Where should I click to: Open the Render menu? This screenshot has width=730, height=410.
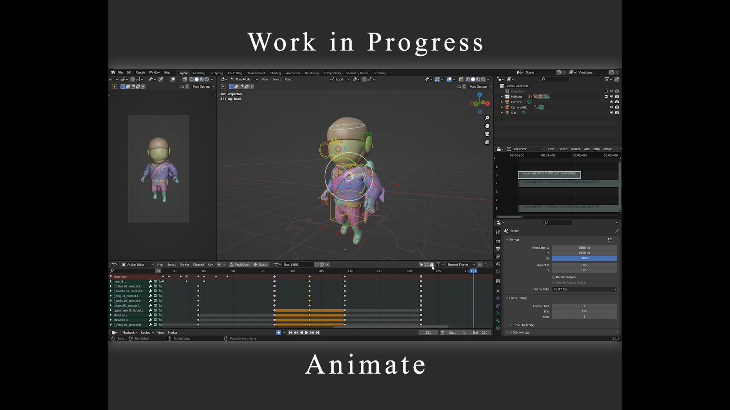pos(140,73)
